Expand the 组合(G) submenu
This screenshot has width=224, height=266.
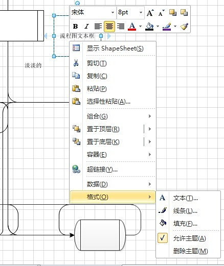[x=113, y=116]
